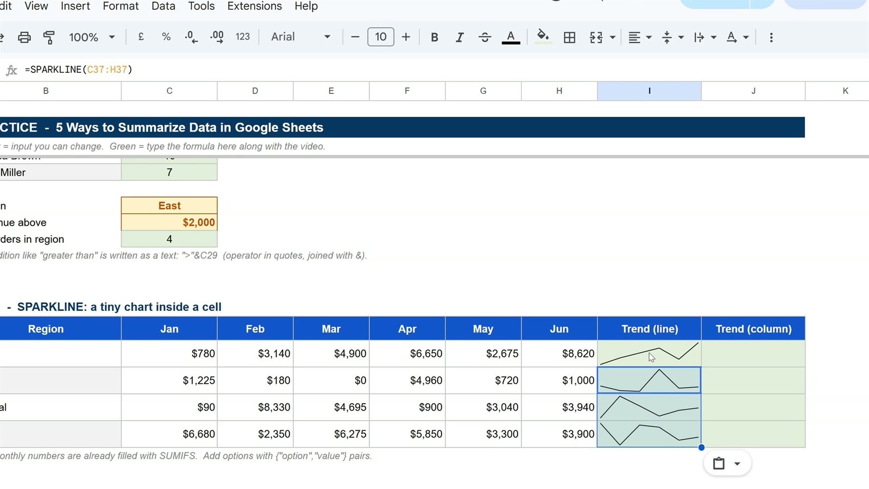Select the Feb value $8,330

pyautogui.click(x=255, y=407)
